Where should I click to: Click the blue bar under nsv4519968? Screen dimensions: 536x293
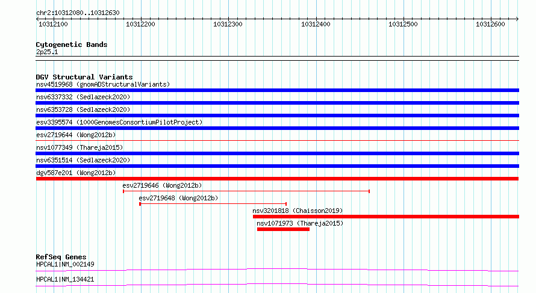(277, 90)
